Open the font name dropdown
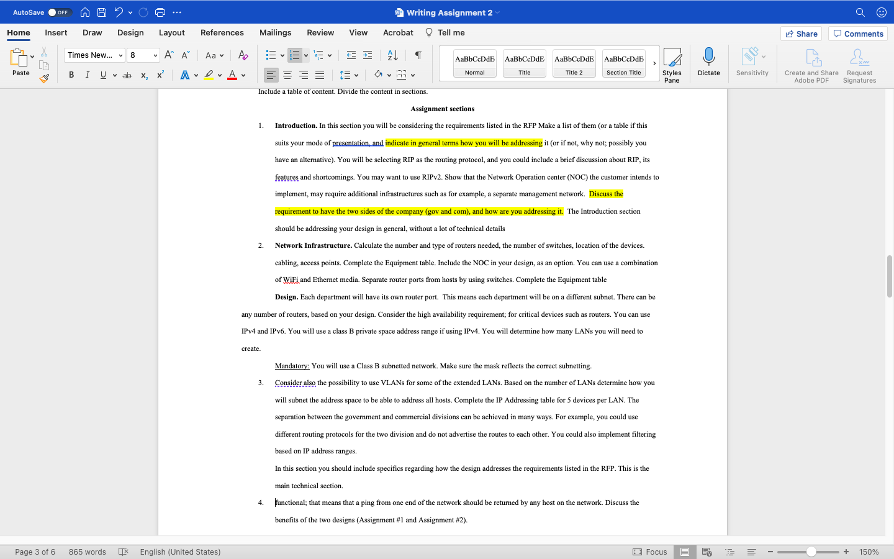 coord(120,55)
